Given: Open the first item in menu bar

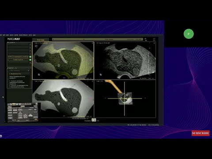Looking at the screenshot, I should pos(1,35).
